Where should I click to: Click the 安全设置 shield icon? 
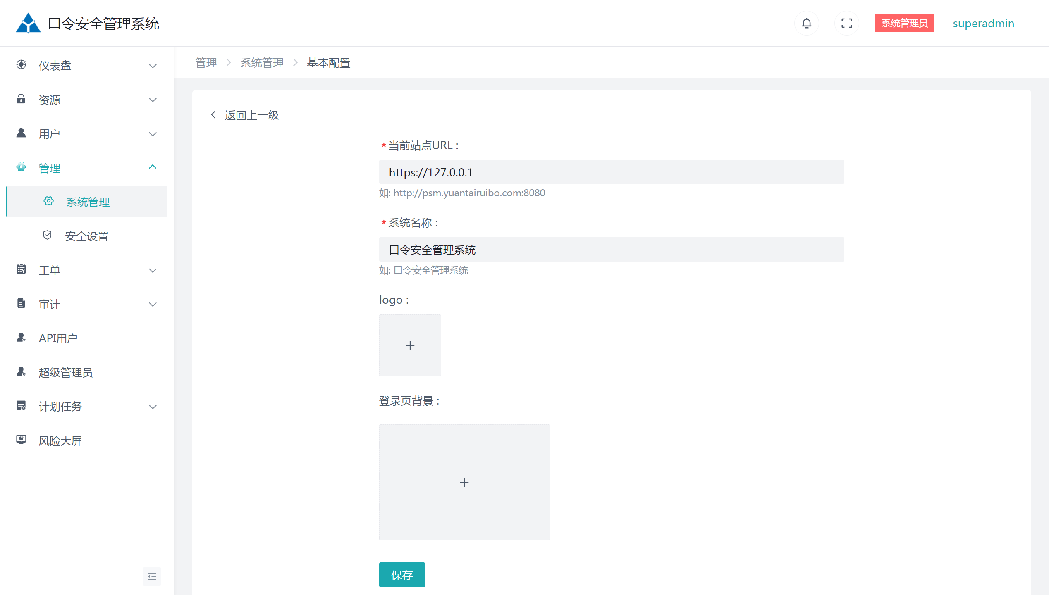coord(47,235)
